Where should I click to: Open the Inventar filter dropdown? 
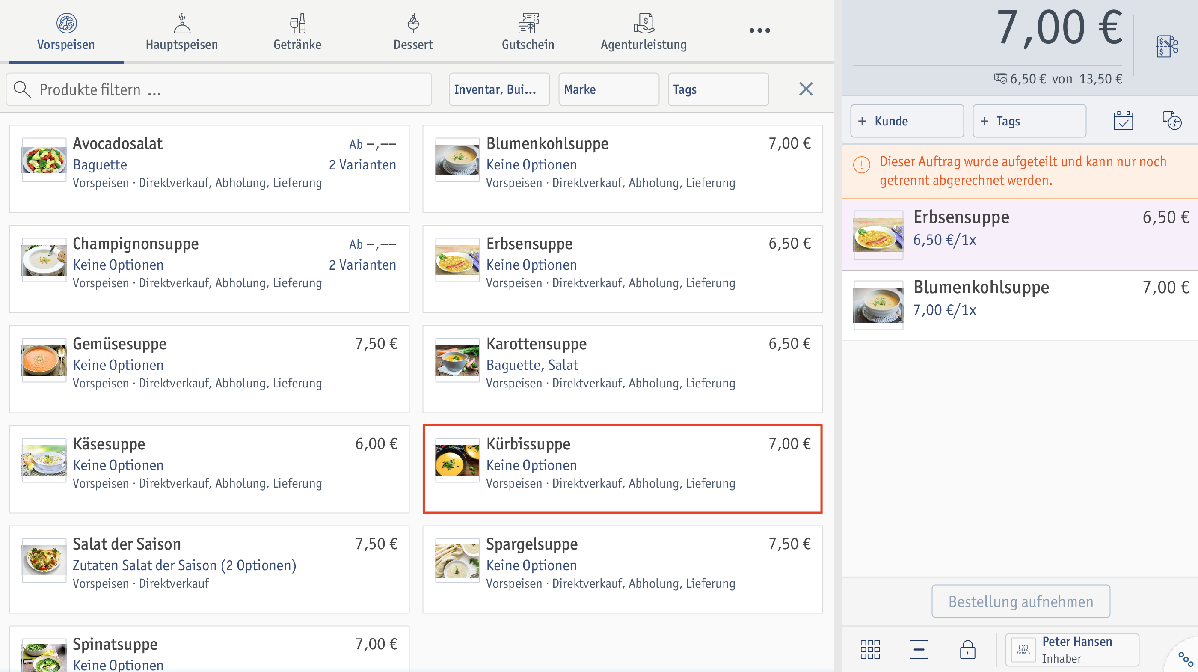coord(499,89)
